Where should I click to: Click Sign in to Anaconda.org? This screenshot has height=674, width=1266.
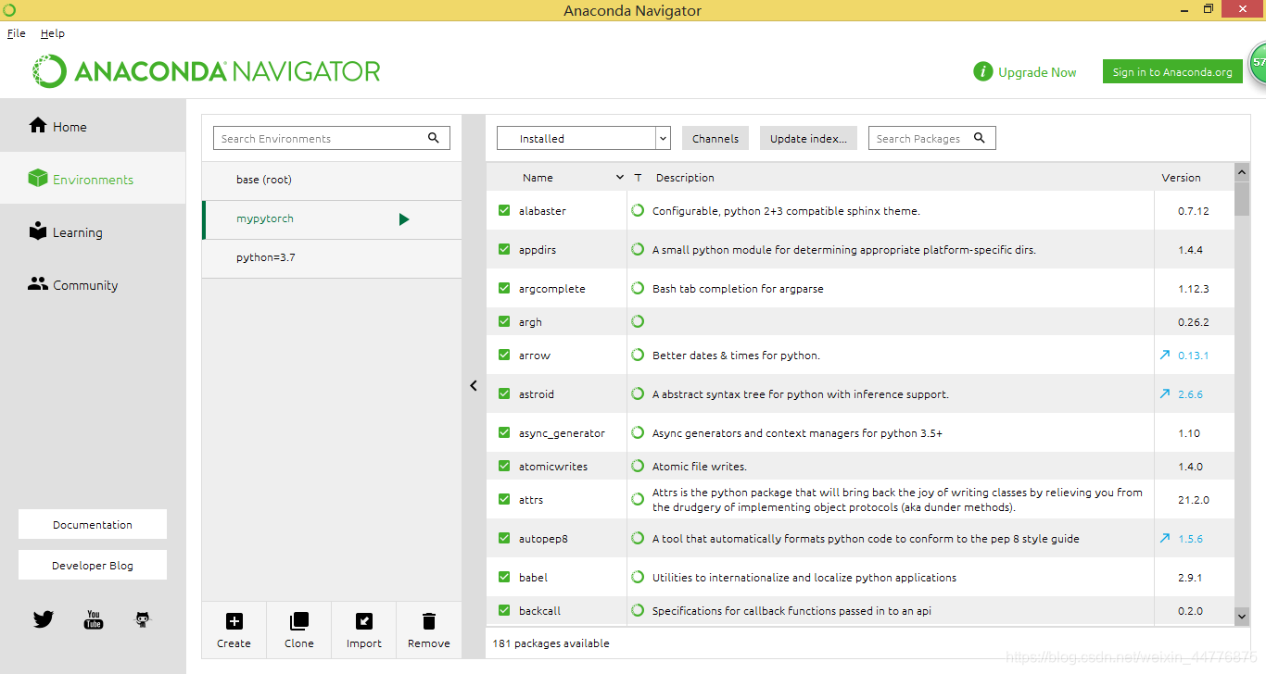1172,71
